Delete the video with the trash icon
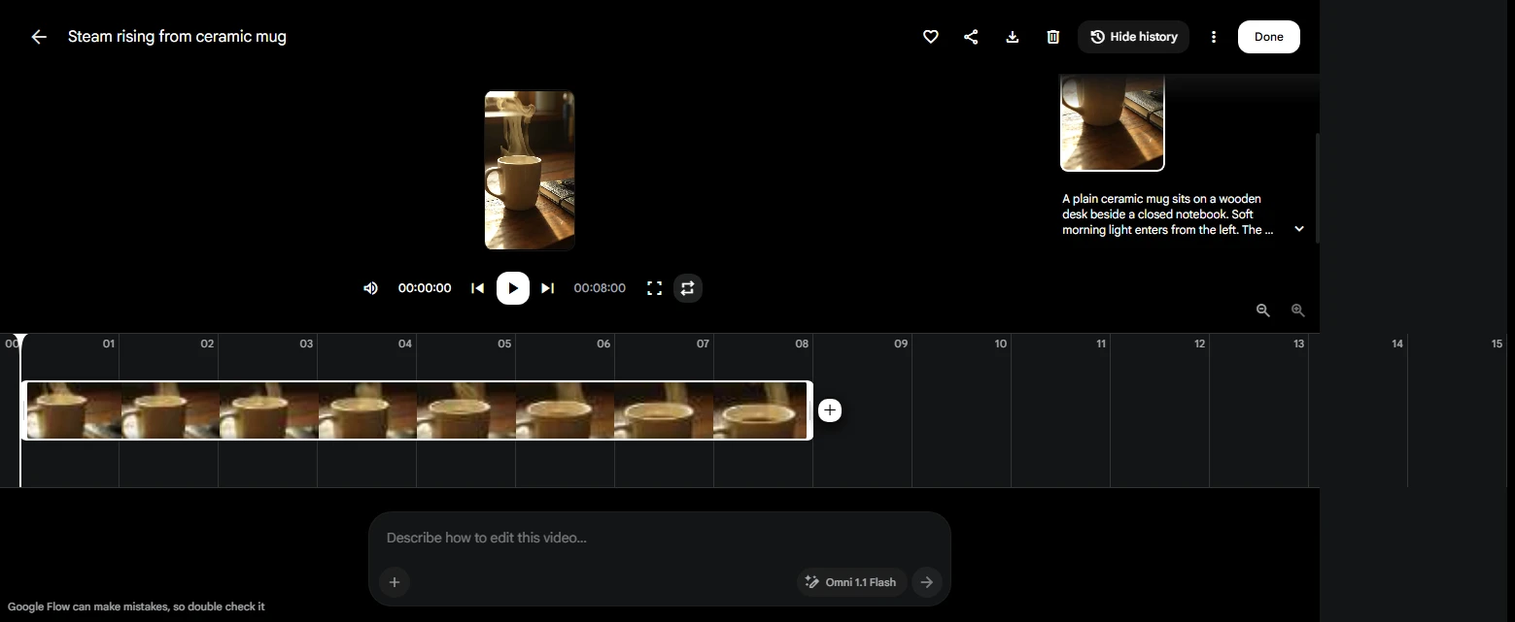 [1053, 37]
